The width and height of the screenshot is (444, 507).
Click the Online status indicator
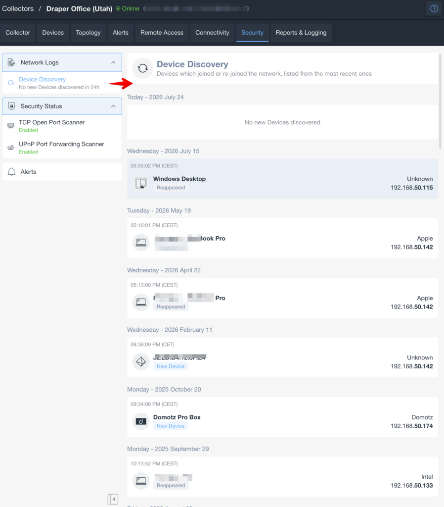click(x=128, y=9)
